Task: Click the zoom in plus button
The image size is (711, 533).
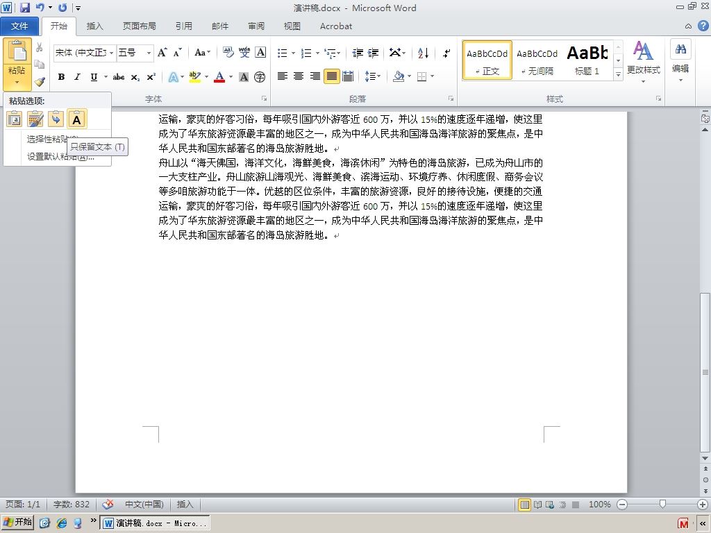Action: tap(703, 504)
